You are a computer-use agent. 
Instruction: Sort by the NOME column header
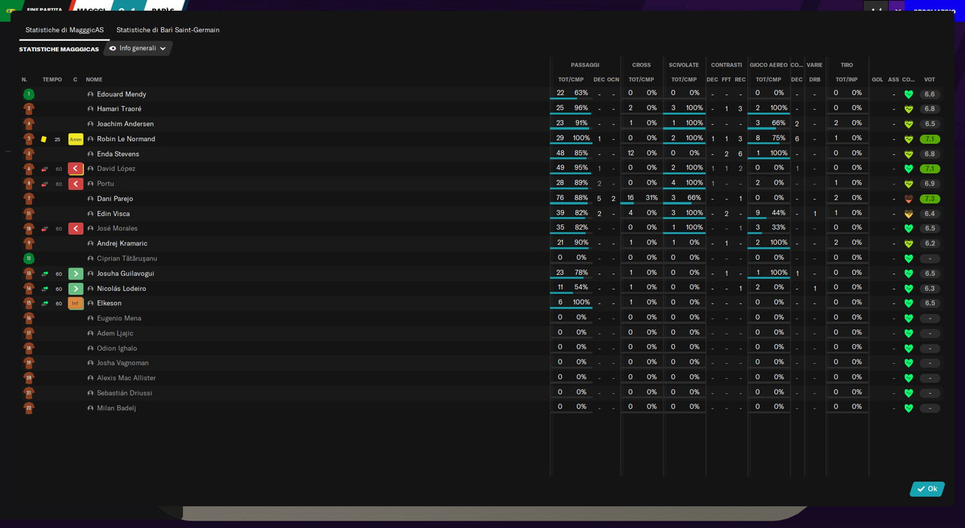(94, 80)
